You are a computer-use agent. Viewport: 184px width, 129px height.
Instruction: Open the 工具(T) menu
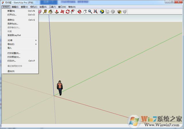tap(52, 7)
